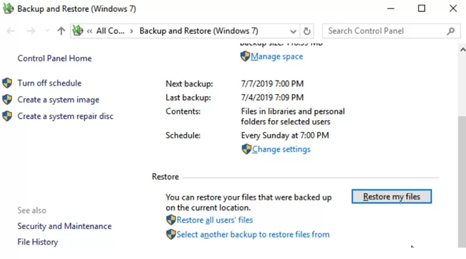
Task: Click the Backup and Restore (Windows 7) breadcrumb
Action: pos(199,31)
